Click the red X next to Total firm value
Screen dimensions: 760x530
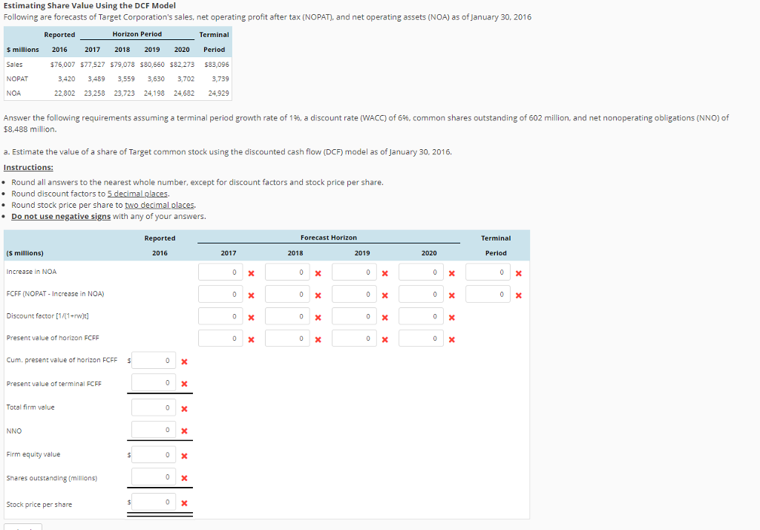[x=183, y=407]
